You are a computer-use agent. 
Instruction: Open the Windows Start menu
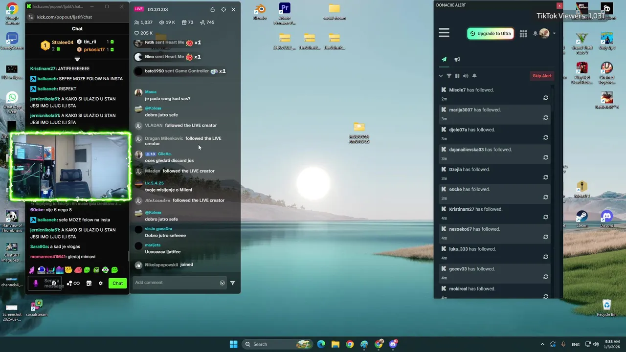point(233,344)
